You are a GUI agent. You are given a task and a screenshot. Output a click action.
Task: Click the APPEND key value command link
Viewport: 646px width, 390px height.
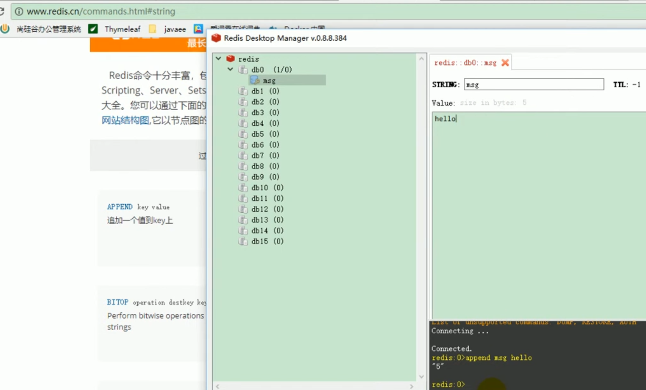(x=120, y=207)
